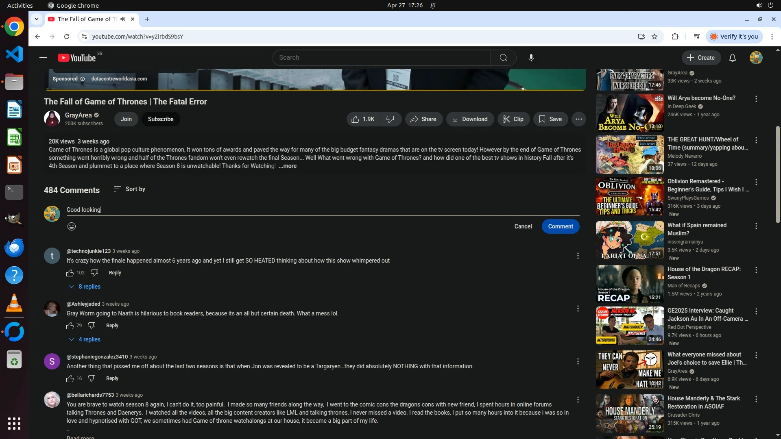This screenshot has width=781, height=439.
Task: Click the page vertical scrollbar
Action: coord(778,175)
